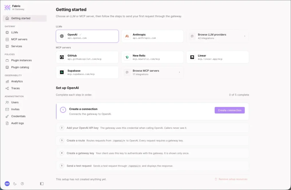Choose the Supabase MCP server card

coord(87,72)
